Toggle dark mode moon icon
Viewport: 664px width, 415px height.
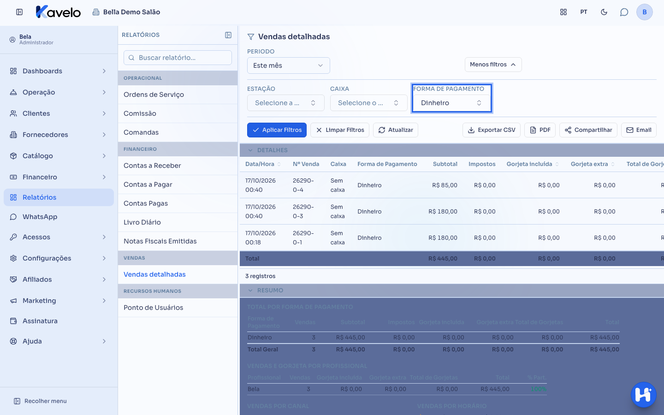pyautogui.click(x=604, y=12)
